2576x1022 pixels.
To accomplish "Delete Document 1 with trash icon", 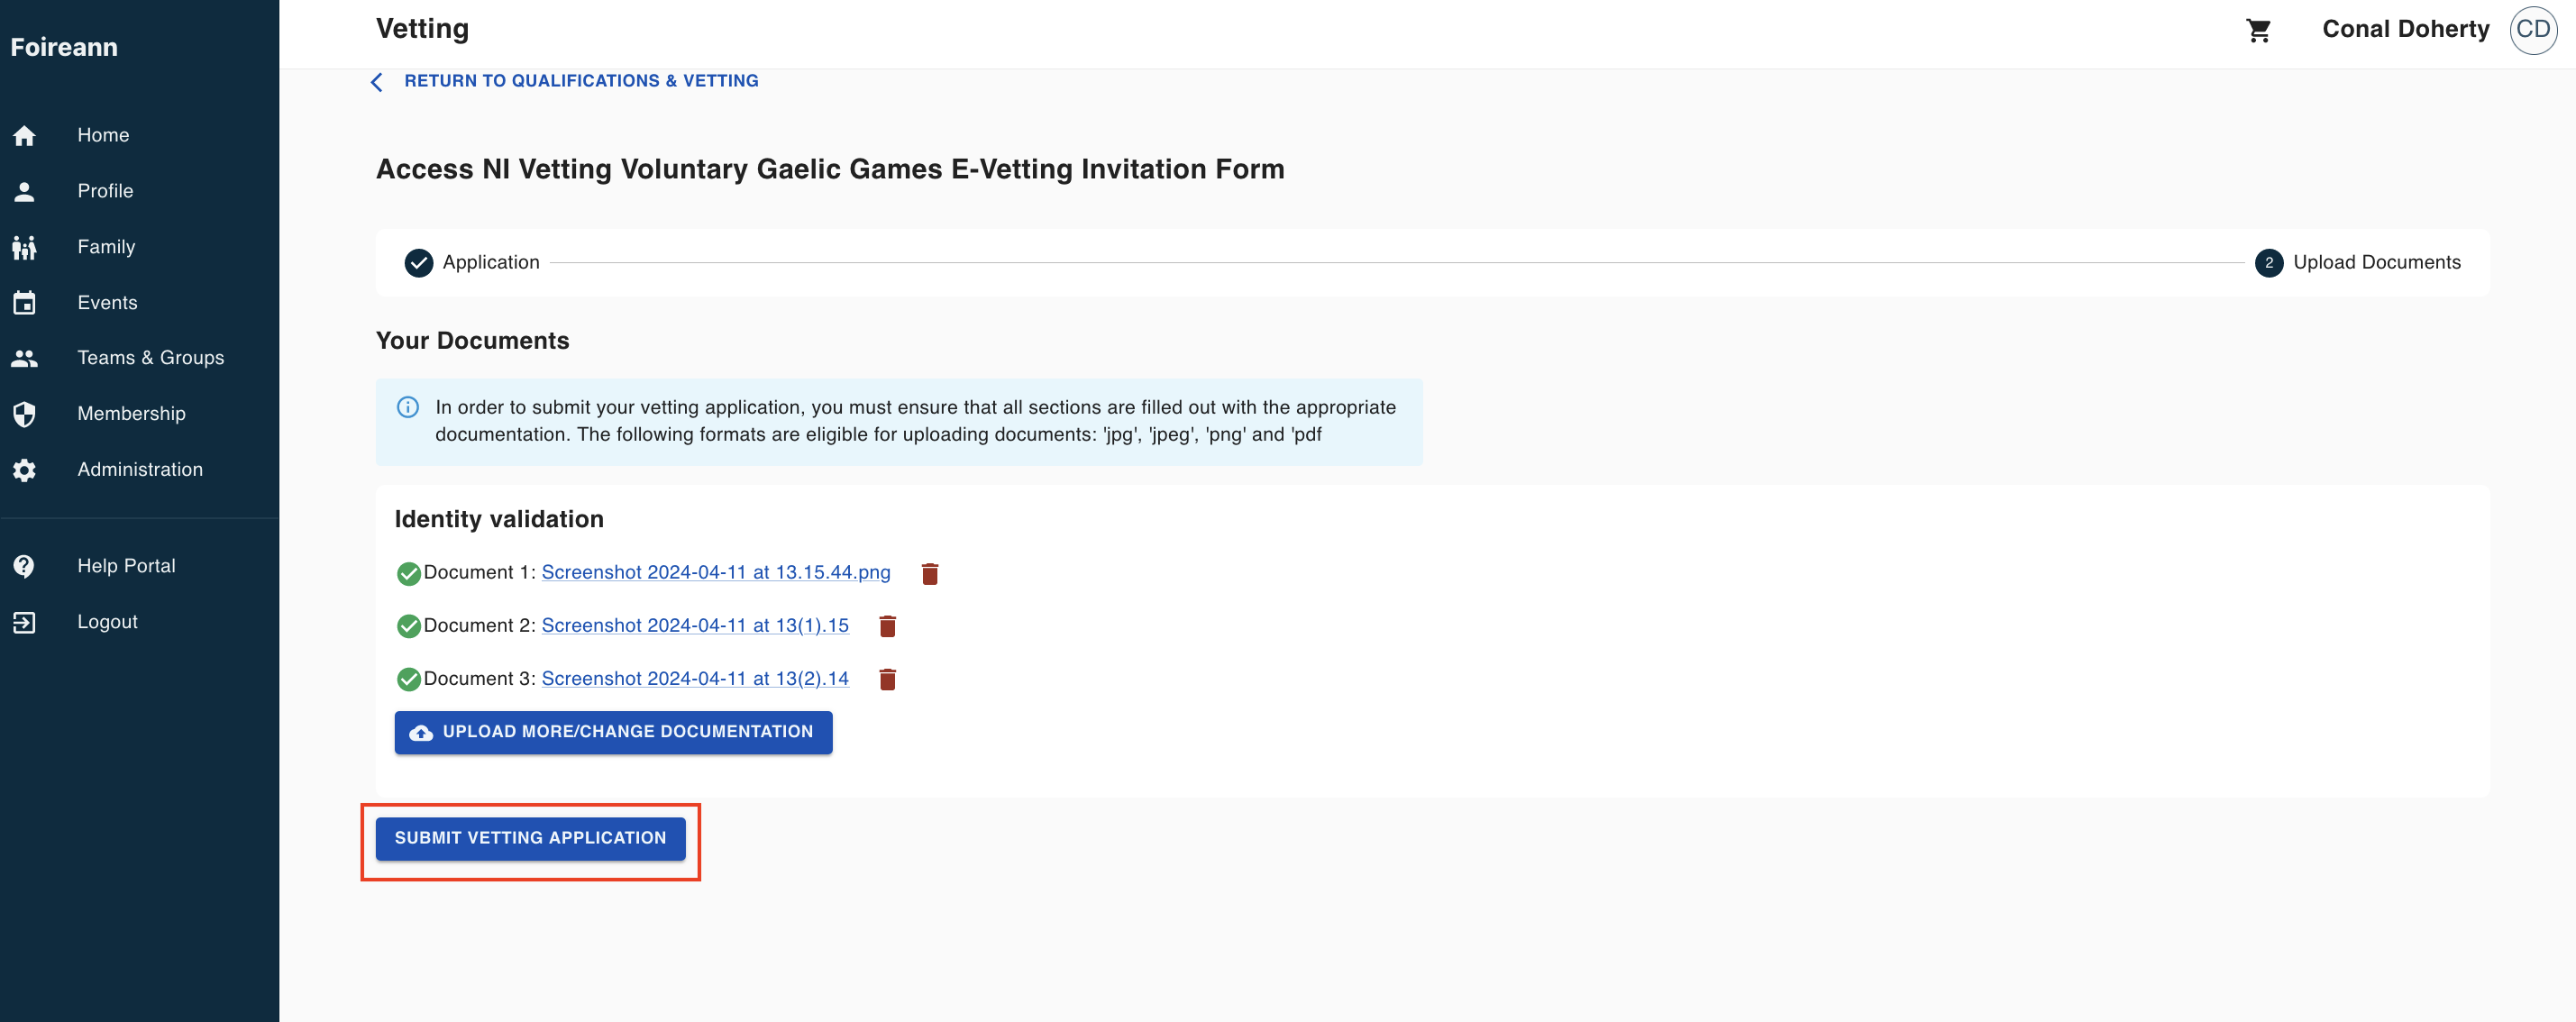I will (x=929, y=573).
